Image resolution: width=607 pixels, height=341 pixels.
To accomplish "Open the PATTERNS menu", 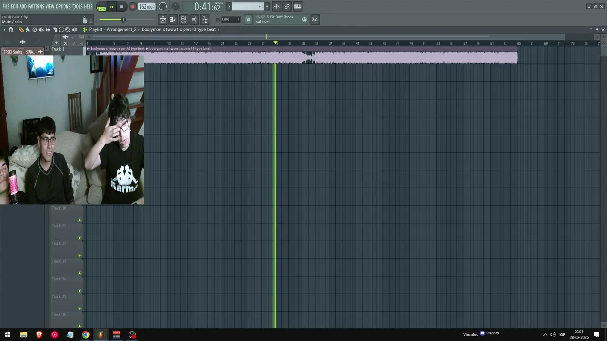I will 36,7.
